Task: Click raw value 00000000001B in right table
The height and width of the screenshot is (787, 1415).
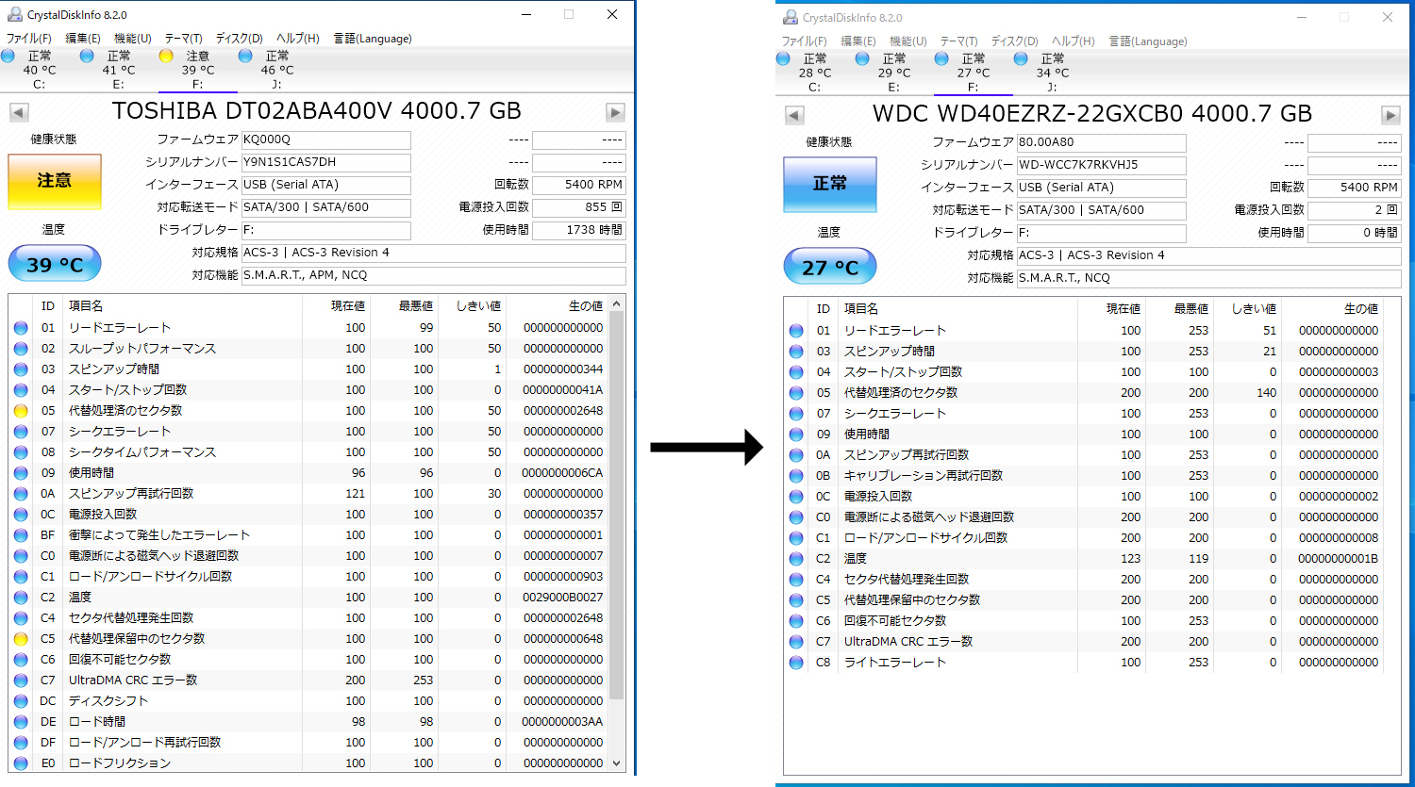Action: pos(1338,559)
